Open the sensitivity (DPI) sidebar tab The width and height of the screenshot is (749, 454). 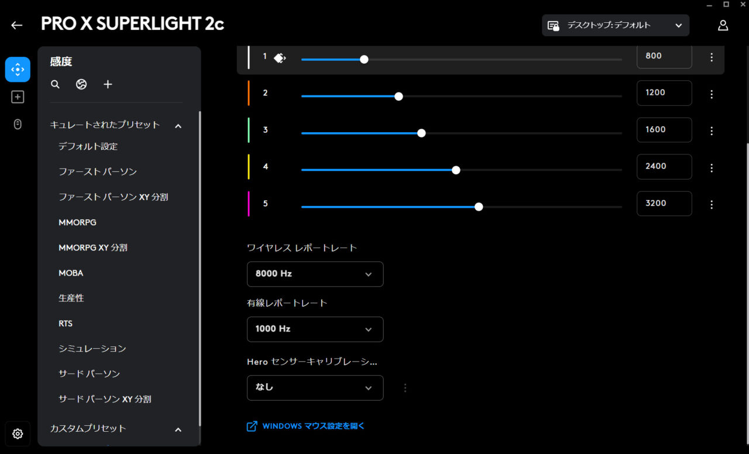(x=18, y=70)
